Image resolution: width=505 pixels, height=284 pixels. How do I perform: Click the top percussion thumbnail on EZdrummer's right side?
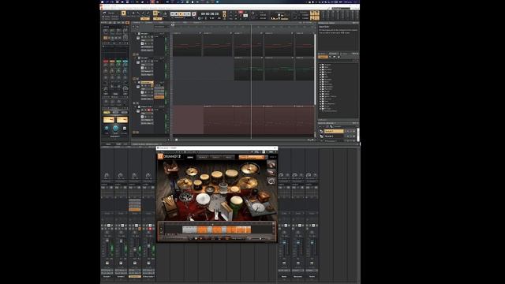(271, 165)
